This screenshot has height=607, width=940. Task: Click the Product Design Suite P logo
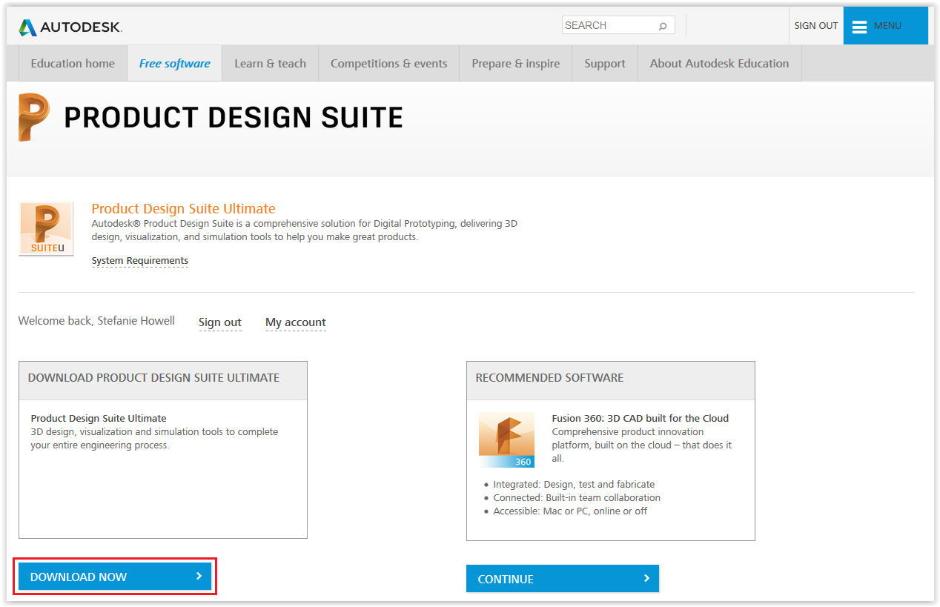[x=34, y=117]
